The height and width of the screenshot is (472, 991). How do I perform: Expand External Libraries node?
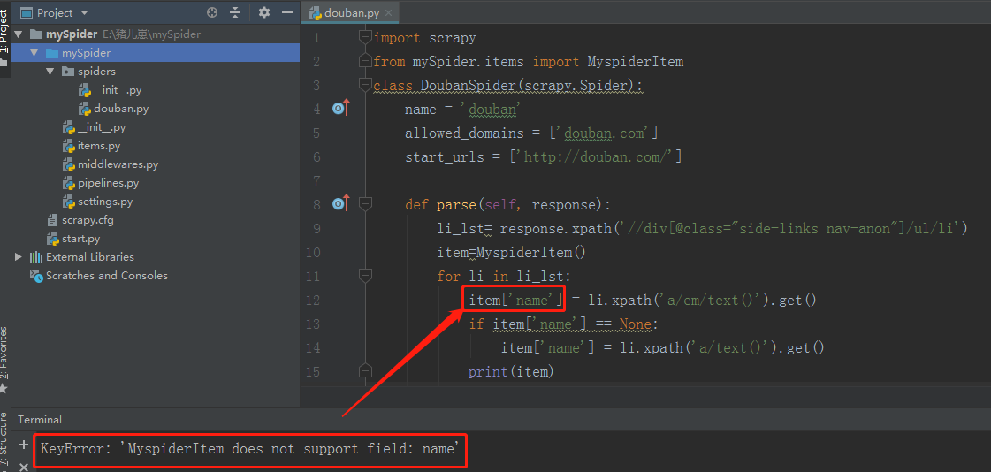(x=18, y=257)
